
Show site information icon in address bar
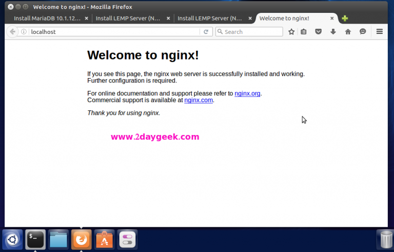pos(24,32)
